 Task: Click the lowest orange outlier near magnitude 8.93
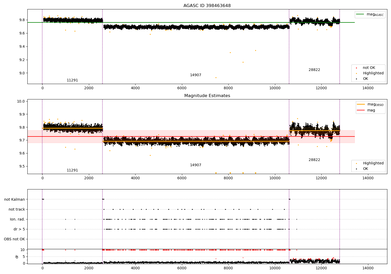(x=216, y=78)
